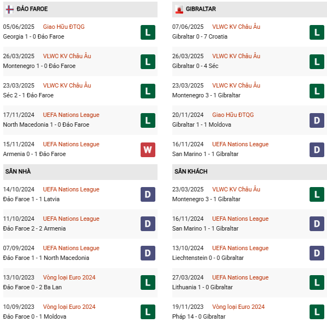Click the Faroe Islands flag icon

tap(9, 9)
